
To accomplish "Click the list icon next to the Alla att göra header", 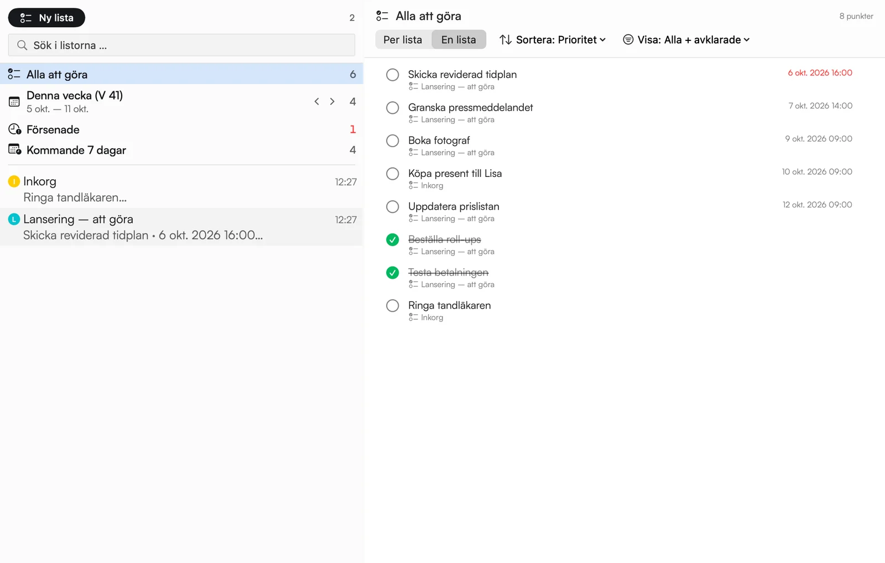I will click(382, 16).
